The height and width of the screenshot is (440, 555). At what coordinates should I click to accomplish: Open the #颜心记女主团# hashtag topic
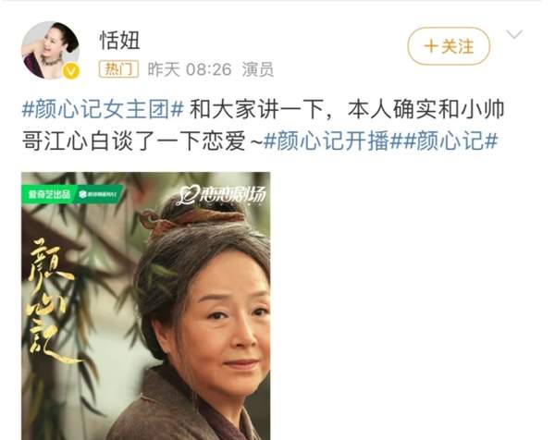click(103, 110)
